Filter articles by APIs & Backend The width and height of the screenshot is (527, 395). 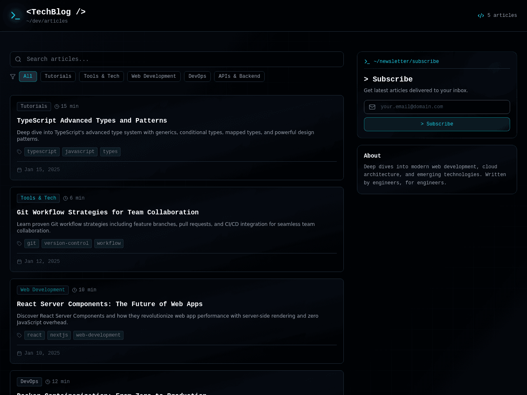tap(239, 77)
